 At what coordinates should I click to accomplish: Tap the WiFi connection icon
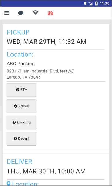pyautogui.click(x=35, y=13)
